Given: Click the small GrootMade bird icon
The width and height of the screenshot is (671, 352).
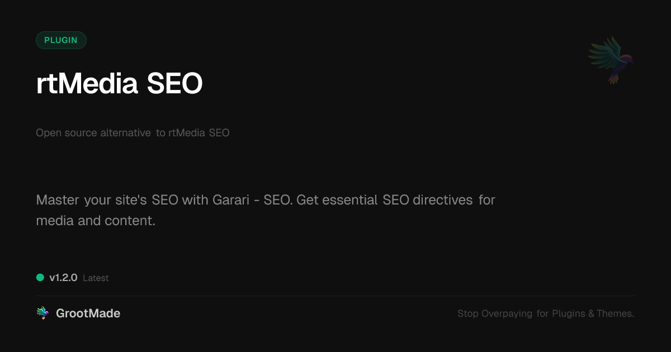Looking at the screenshot, I should tap(42, 313).
